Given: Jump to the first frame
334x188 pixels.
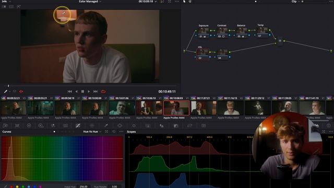Looking at the screenshot, I should [69, 91].
